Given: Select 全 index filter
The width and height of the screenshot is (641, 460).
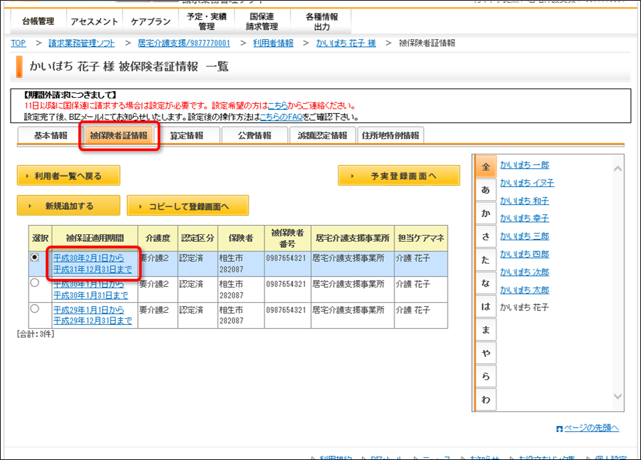Looking at the screenshot, I should [486, 166].
